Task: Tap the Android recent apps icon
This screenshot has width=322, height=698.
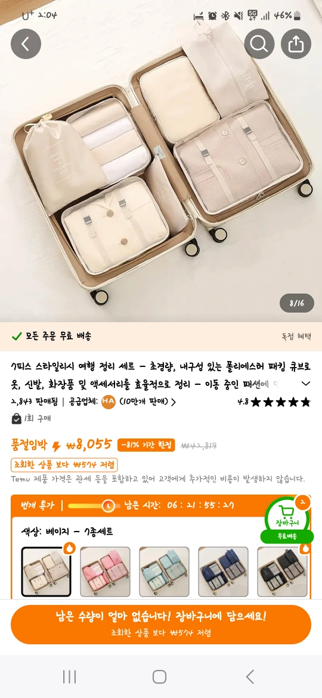Action: click(x=69, y=677)
